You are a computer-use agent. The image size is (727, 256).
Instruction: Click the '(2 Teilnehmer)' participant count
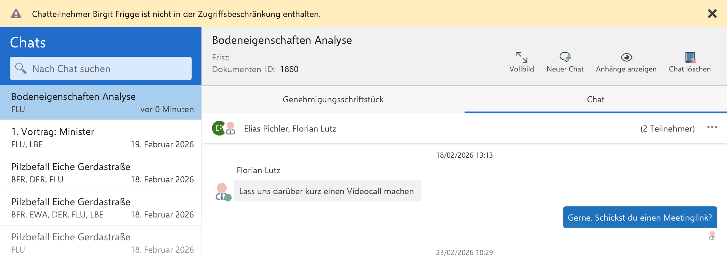pyautogui.click(x=668, y=129)
